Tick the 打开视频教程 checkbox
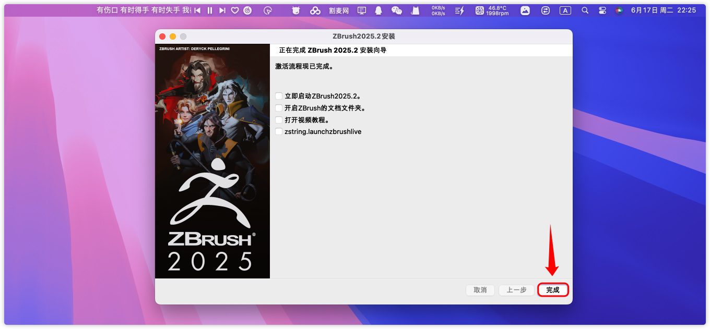Image resolution: width=710 pixels, height=329 pixels. tap(279, 120)
